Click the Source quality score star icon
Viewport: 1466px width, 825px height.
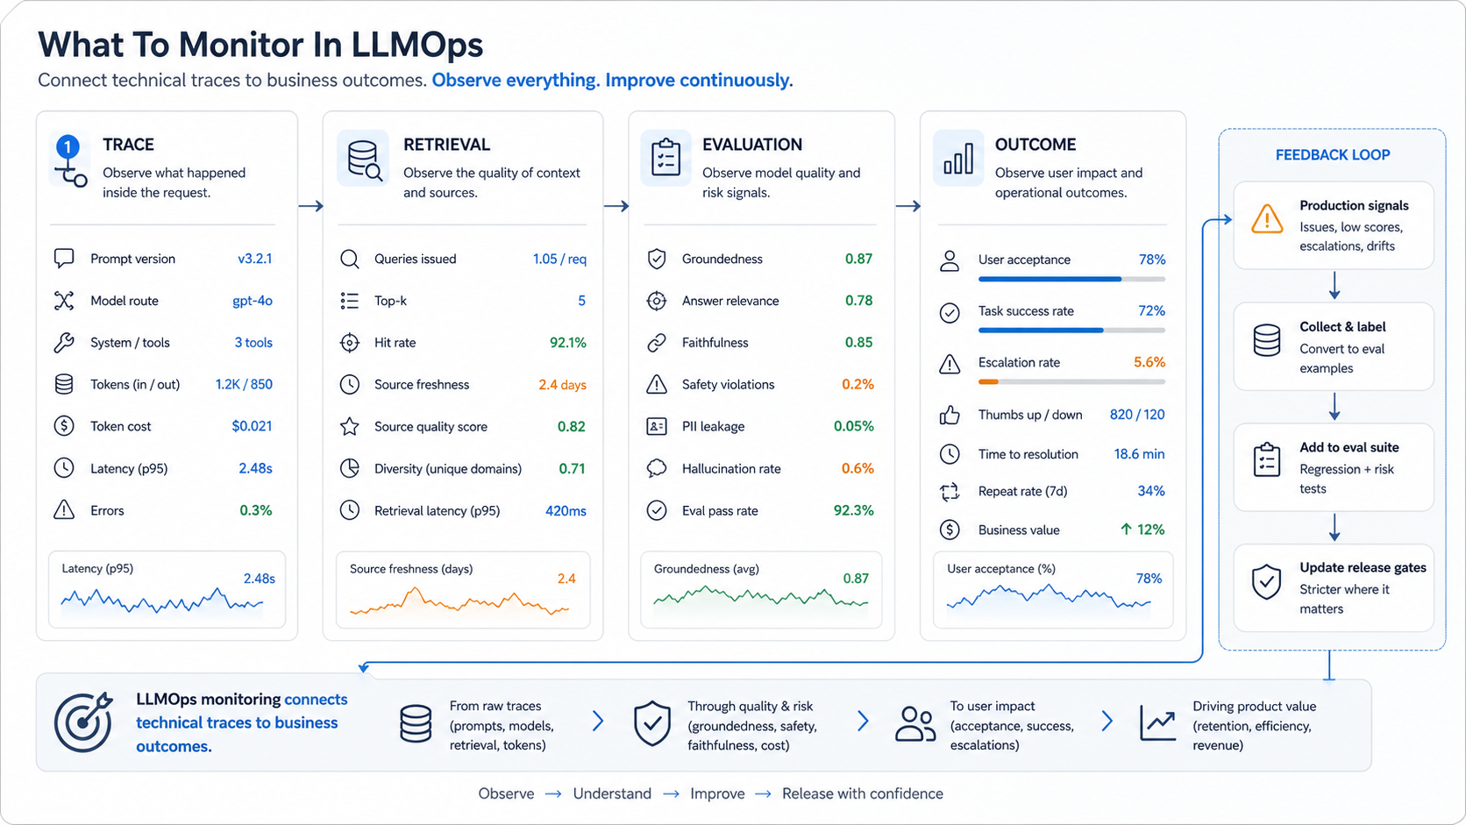(350, 426)
